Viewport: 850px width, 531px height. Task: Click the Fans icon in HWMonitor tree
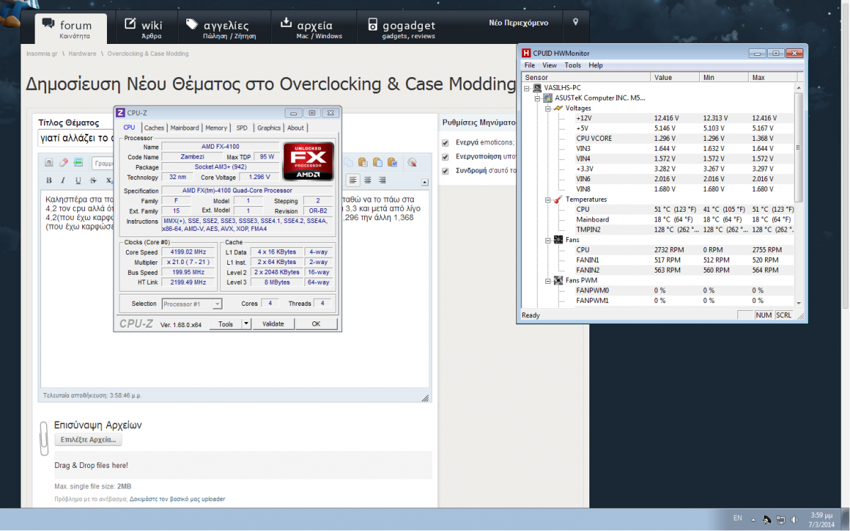pyautogui.click(x=559, y=240)
